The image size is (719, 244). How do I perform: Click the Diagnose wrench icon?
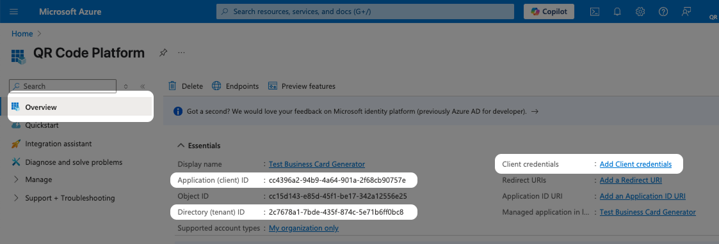[x=16, y=162]
